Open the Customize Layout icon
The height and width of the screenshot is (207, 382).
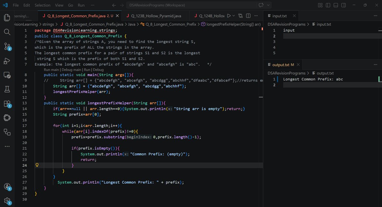320,5
